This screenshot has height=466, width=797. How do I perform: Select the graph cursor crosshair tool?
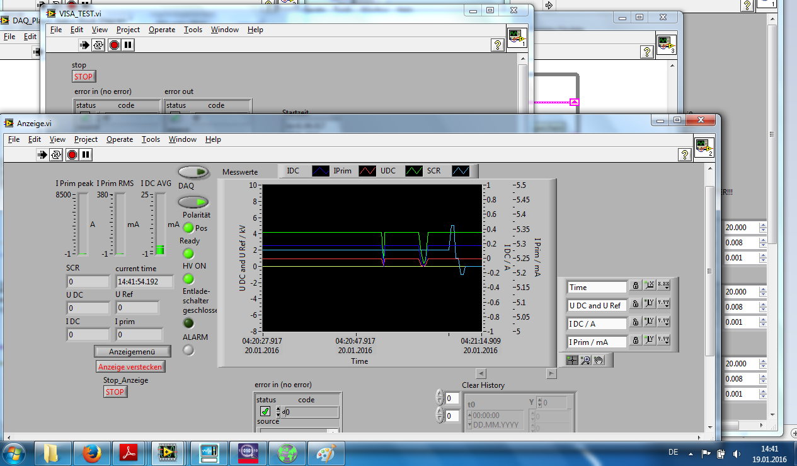pos(572,360)
